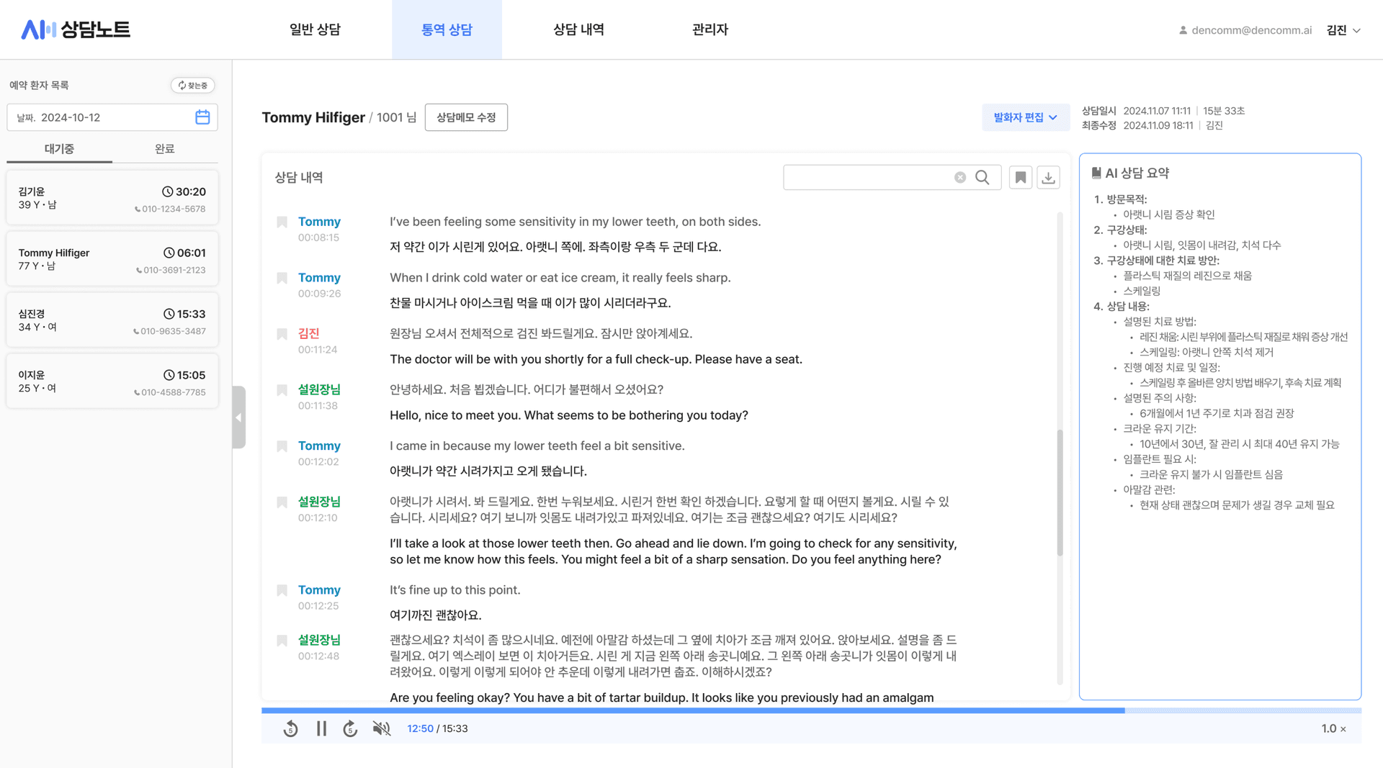Viewport: 1383px width, 768px height.
Task: Collapse the patient list sidebar
Action: (238, 417)
